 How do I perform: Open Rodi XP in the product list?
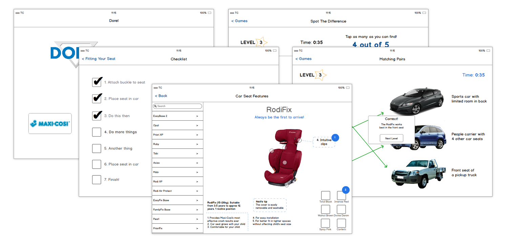(x=177, y=181)
